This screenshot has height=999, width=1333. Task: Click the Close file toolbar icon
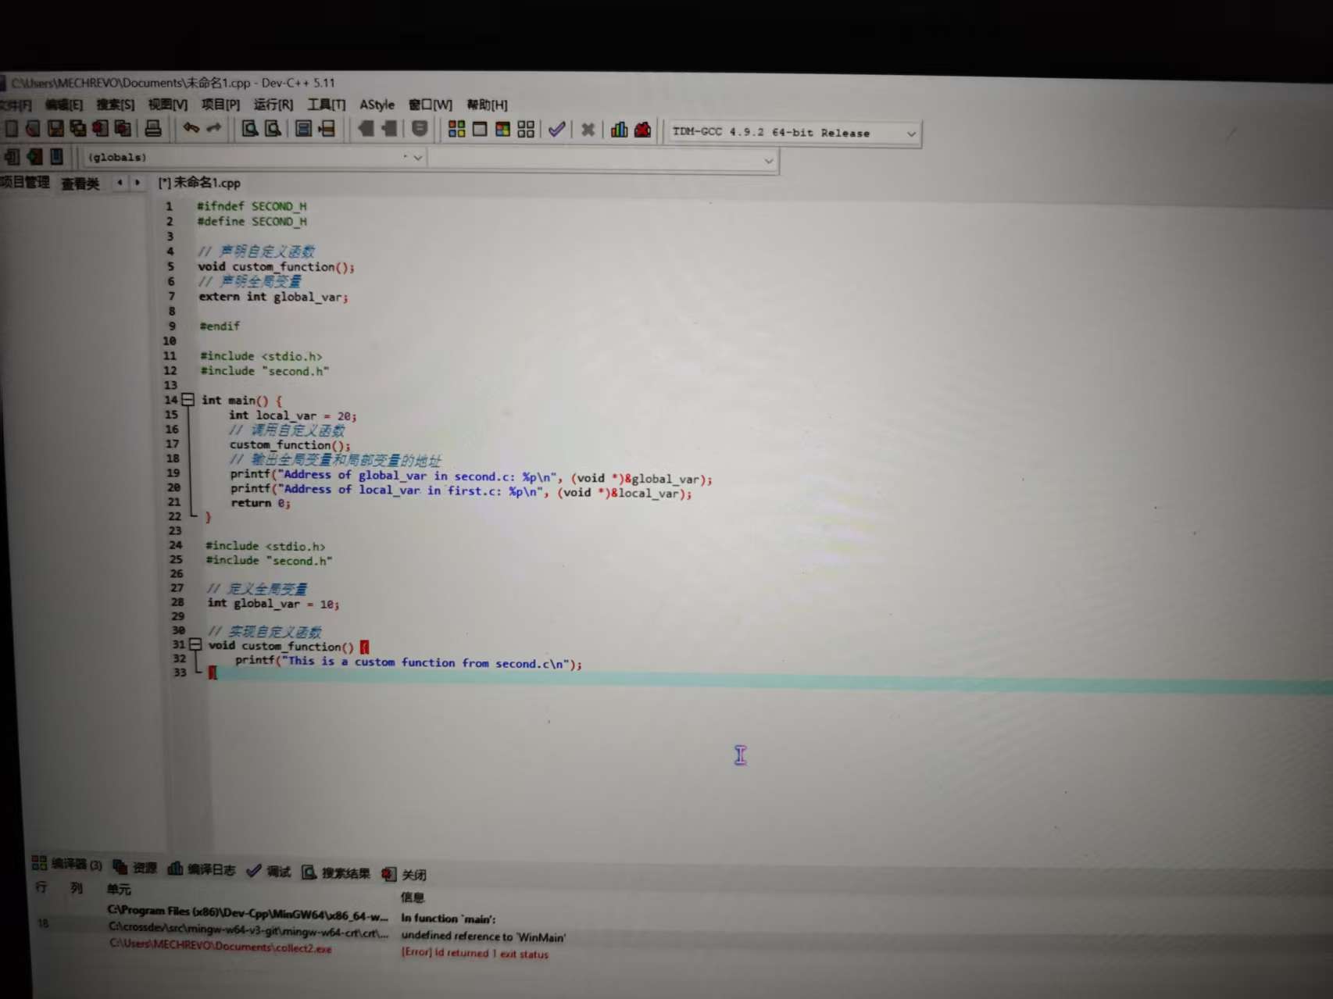(x=101, y=128)
